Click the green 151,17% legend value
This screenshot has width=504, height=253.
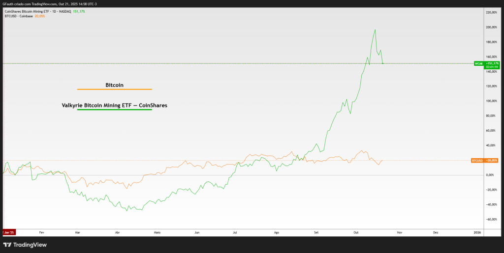pyautogui.click(x=79, y=11)
